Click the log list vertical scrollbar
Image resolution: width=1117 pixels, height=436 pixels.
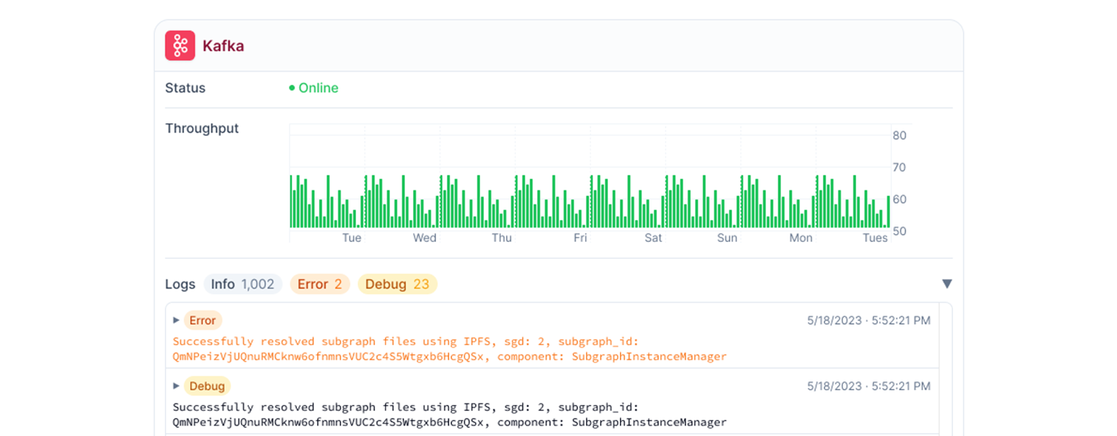[946, 369]
